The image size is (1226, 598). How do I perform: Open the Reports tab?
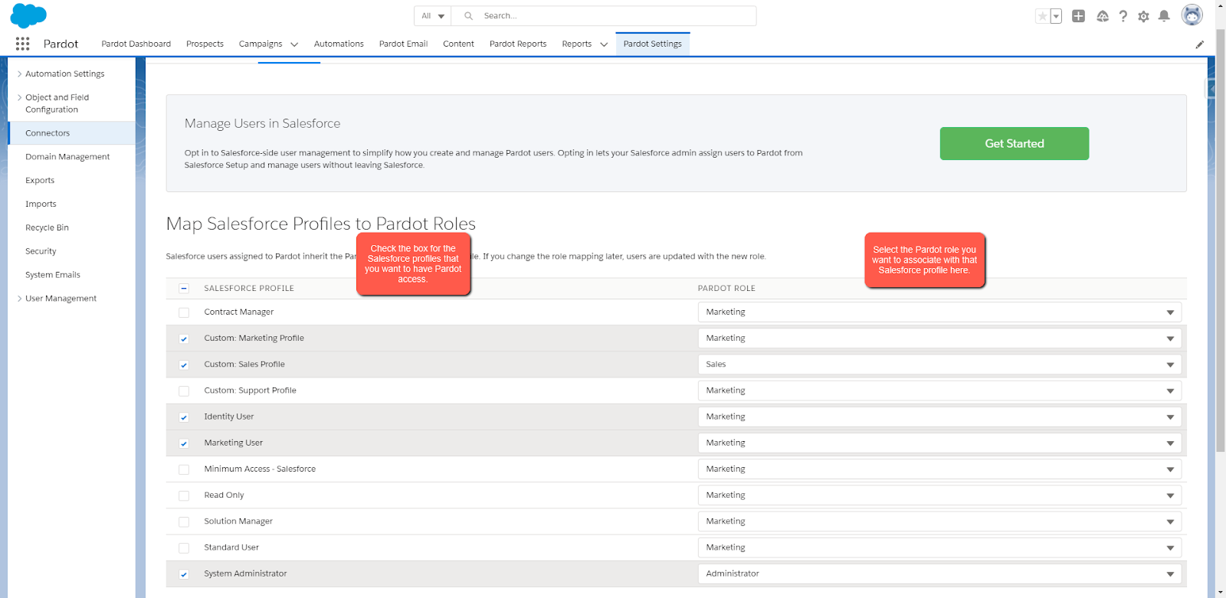click(x=577, y=44)
